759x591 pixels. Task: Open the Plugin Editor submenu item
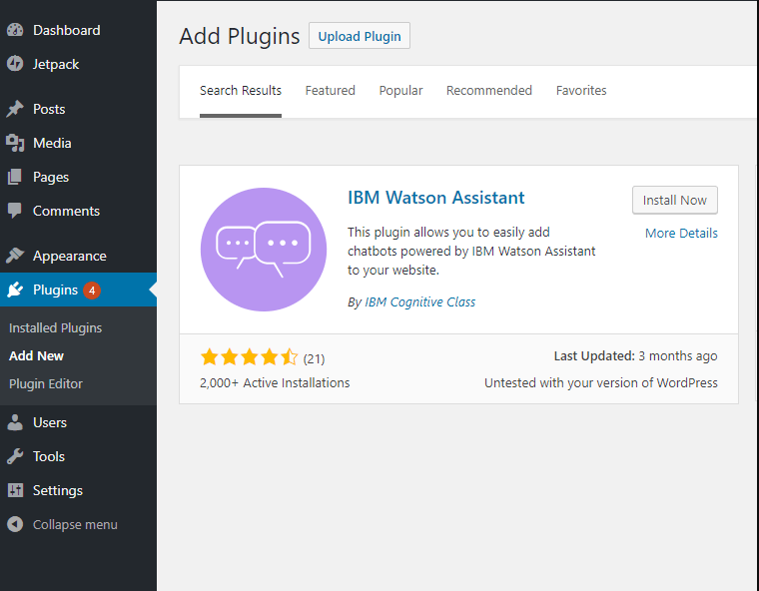(46, 383)
